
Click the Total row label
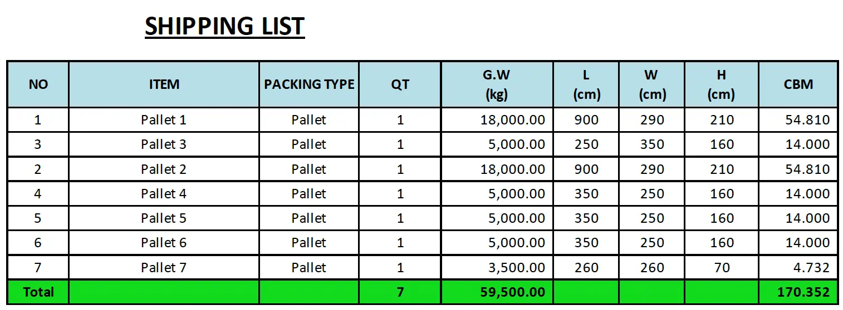pos(38,292)
